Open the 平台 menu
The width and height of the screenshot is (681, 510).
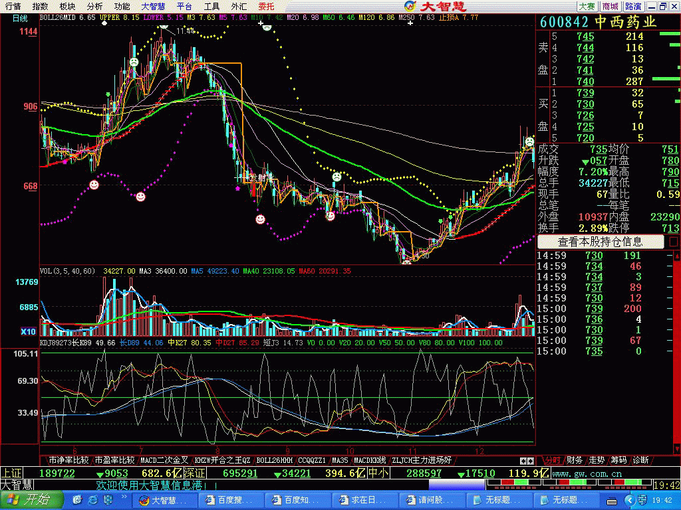point(185,6)
